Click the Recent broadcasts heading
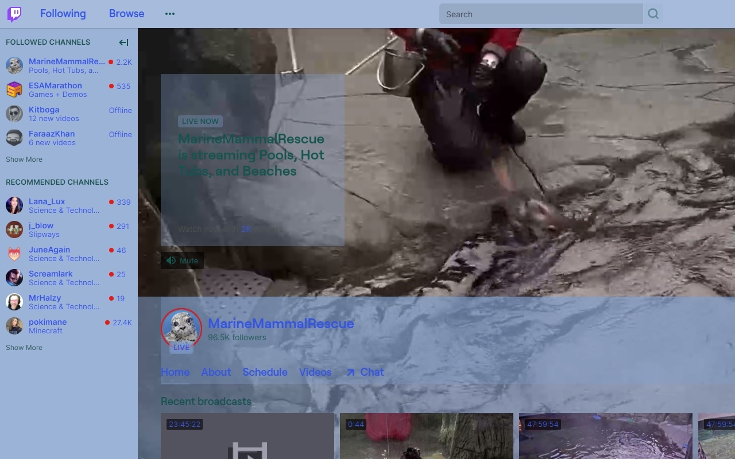Viewport: 735px width, 459px height. click(206, 401)
